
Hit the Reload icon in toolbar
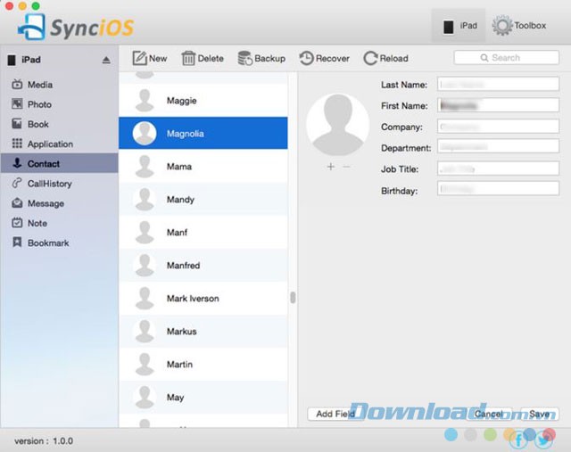tap(370, 58)
